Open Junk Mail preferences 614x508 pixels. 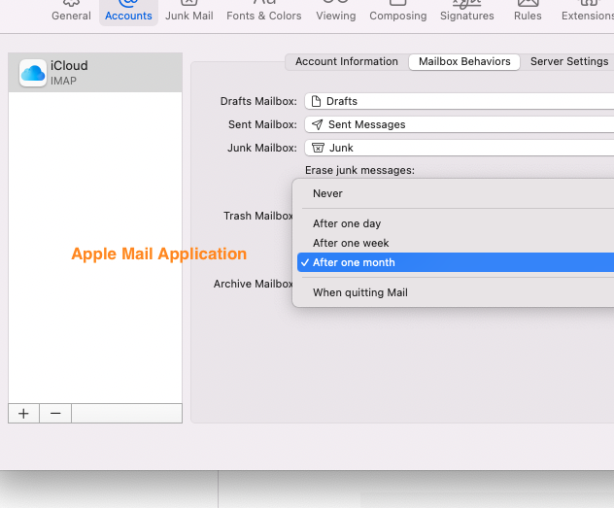coord(189,11)
